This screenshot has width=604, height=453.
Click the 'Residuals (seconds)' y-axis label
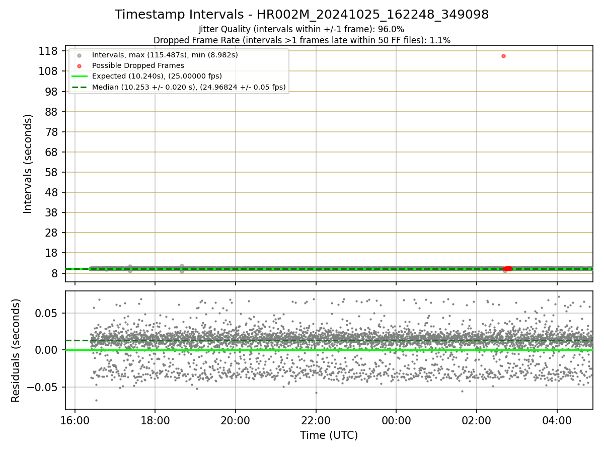16,350
